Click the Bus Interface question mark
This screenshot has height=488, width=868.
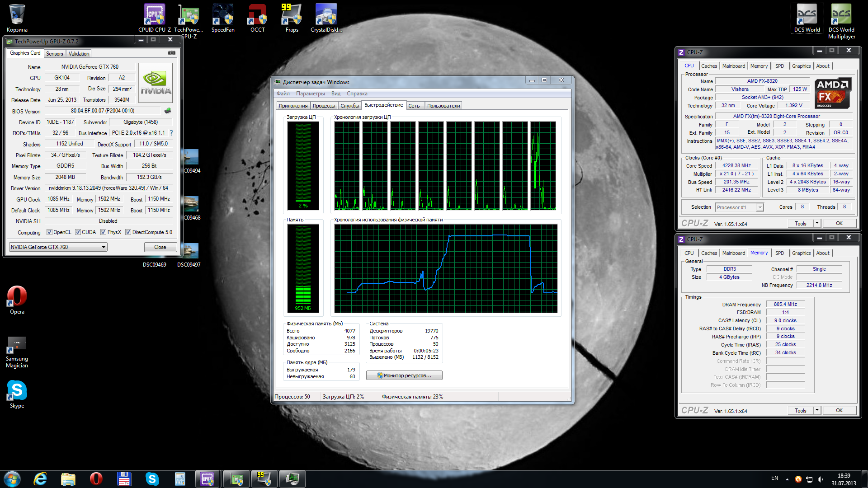[171, 133]
